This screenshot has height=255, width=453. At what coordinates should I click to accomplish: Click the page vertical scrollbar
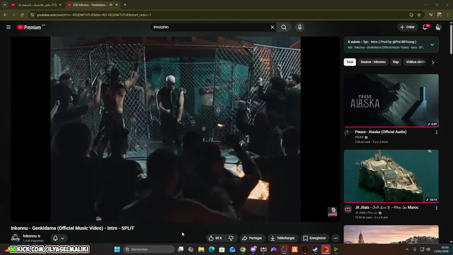point(451,39)
